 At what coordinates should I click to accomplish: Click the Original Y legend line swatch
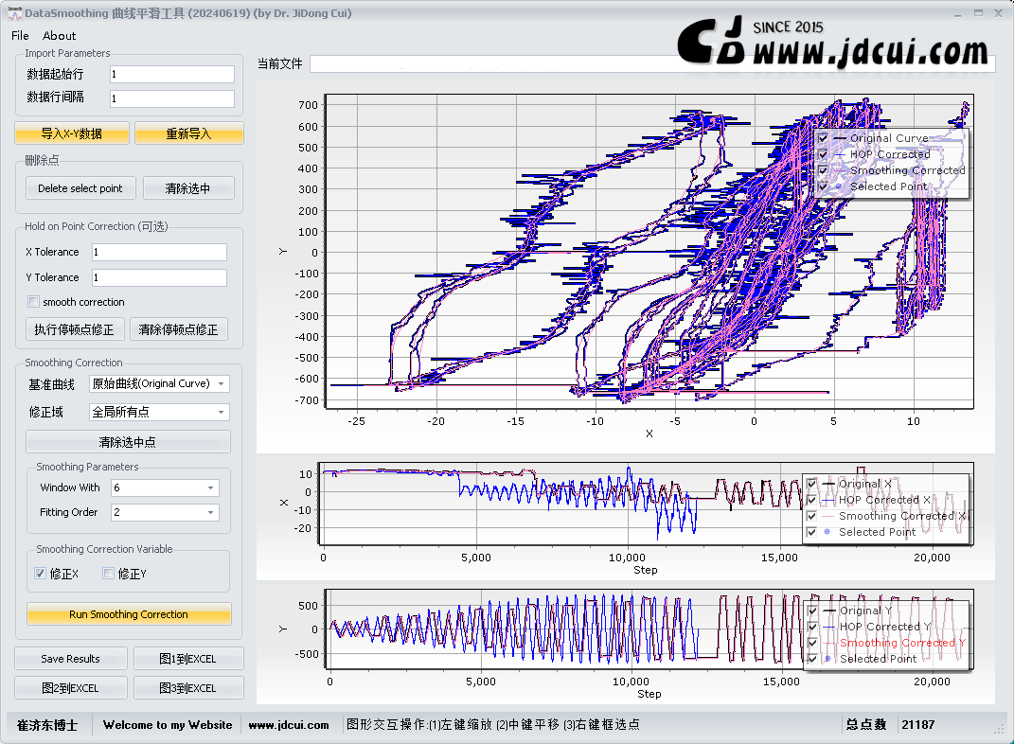click(x=829, y=611)
